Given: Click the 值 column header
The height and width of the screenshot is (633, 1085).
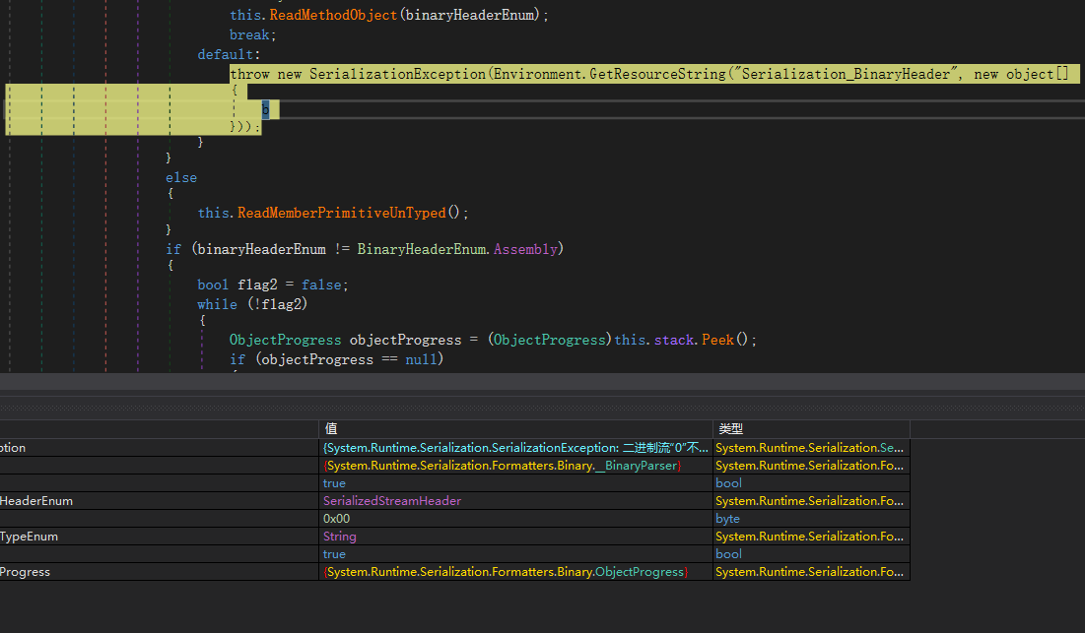Looking at the screenshot, I should (x=515, y=428).
